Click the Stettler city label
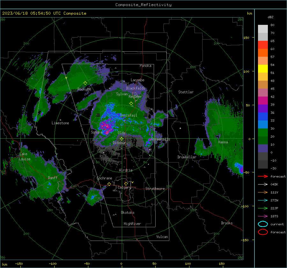The image size is (287, 268). point(186,92)
